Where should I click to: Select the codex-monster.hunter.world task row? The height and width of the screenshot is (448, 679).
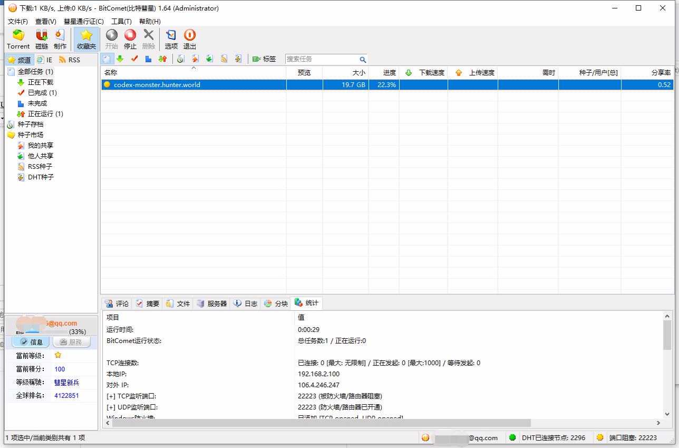(x=387, y=84)
